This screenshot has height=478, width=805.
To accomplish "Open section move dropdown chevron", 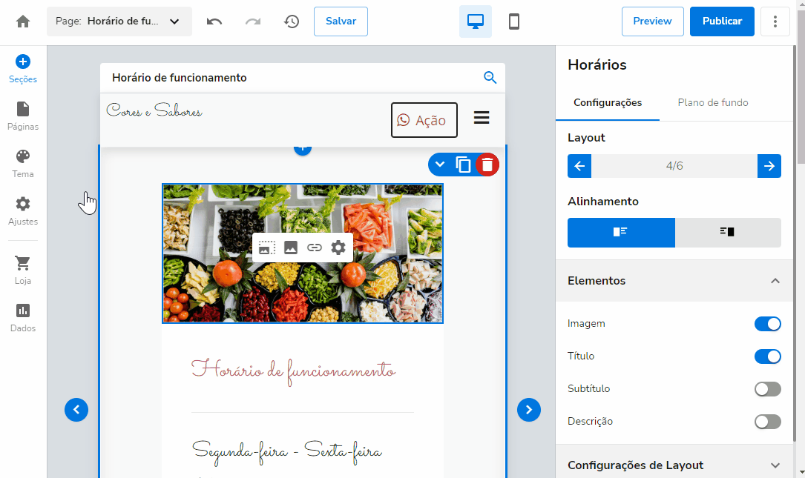I will [x=439, y=165].
